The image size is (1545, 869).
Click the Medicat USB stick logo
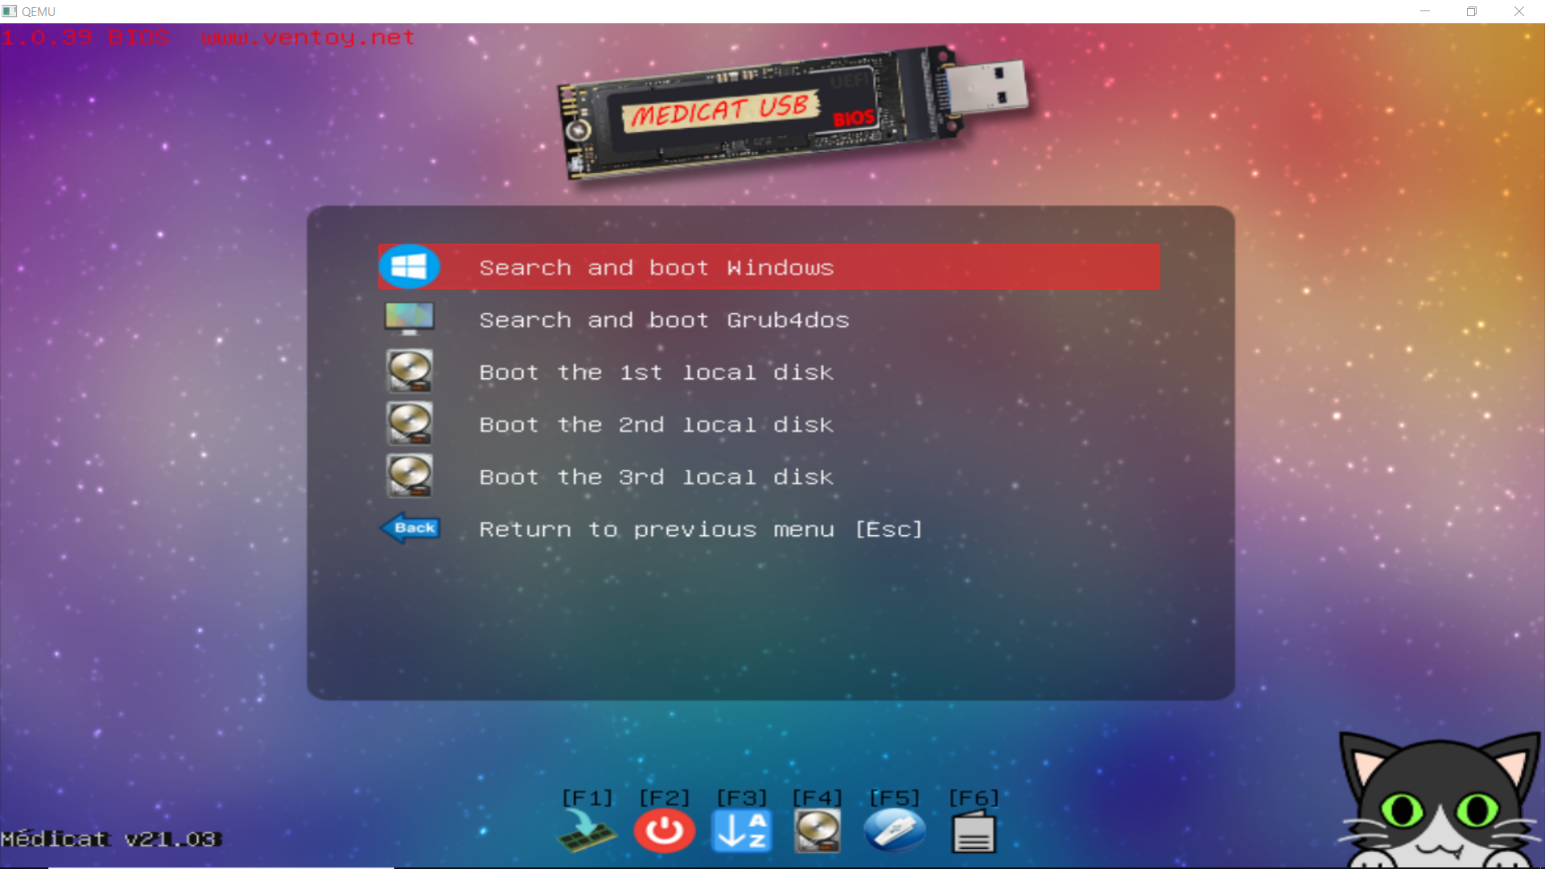click(x=793, y=113)
